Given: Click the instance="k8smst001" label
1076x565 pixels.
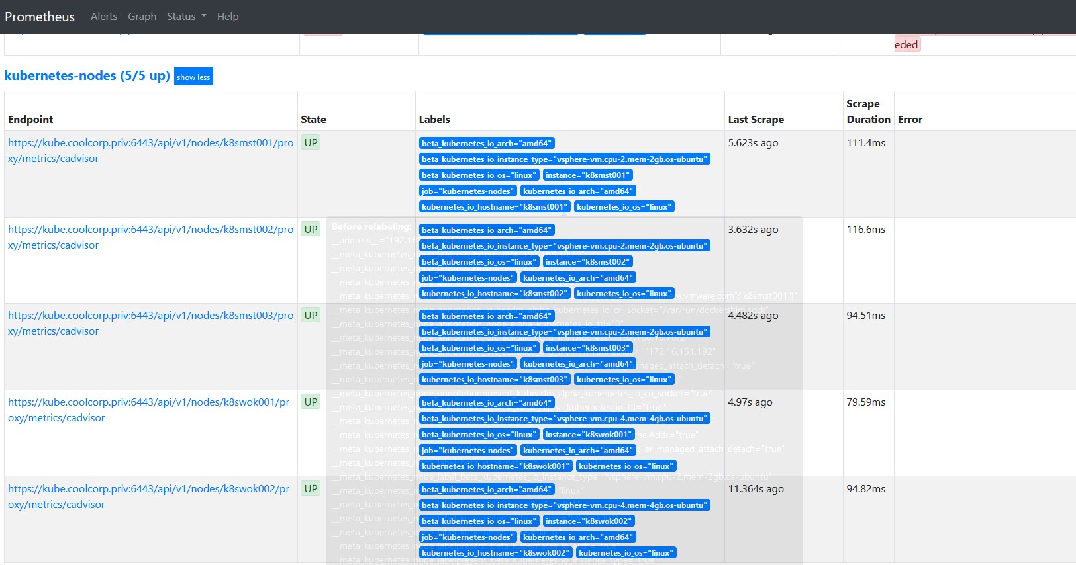Looking at the screenshot, I should (587, 175).
